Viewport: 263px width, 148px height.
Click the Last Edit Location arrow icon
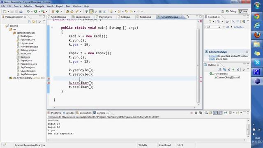coord(127,12)
